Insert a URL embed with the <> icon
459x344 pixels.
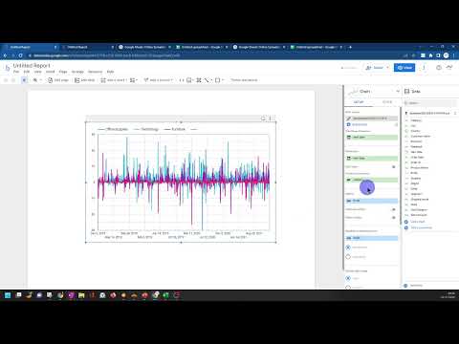182,80
